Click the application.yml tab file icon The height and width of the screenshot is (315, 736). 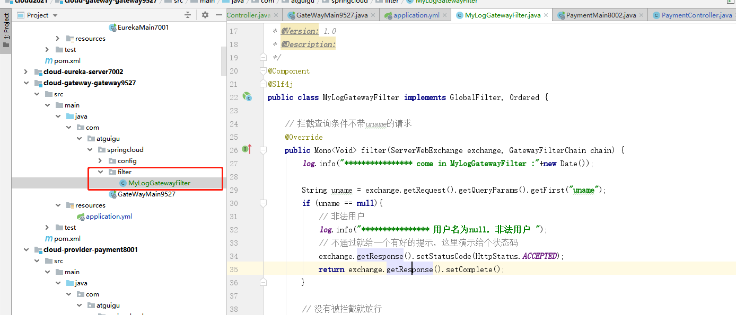tap(388, 15)
